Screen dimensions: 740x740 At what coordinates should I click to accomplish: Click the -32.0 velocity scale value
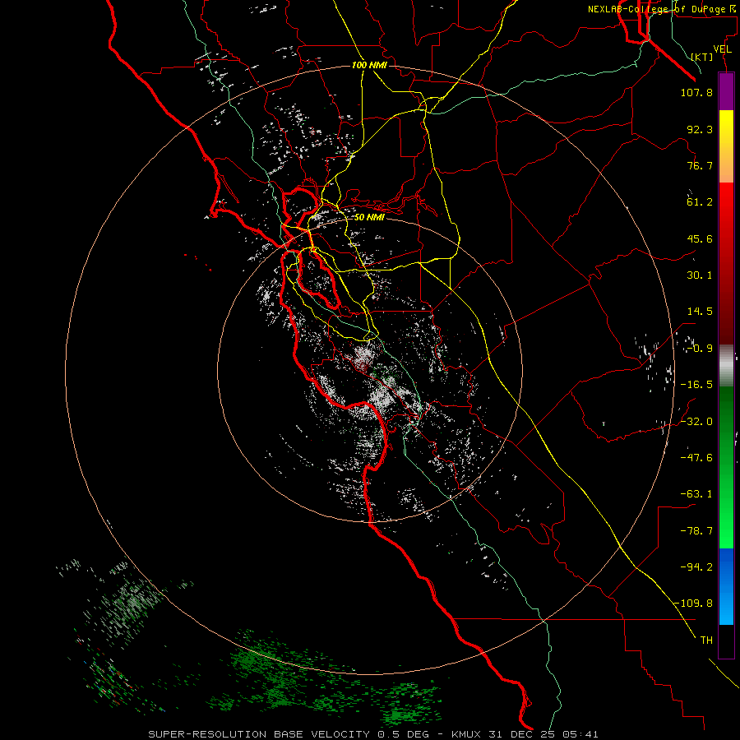(696, 422)
